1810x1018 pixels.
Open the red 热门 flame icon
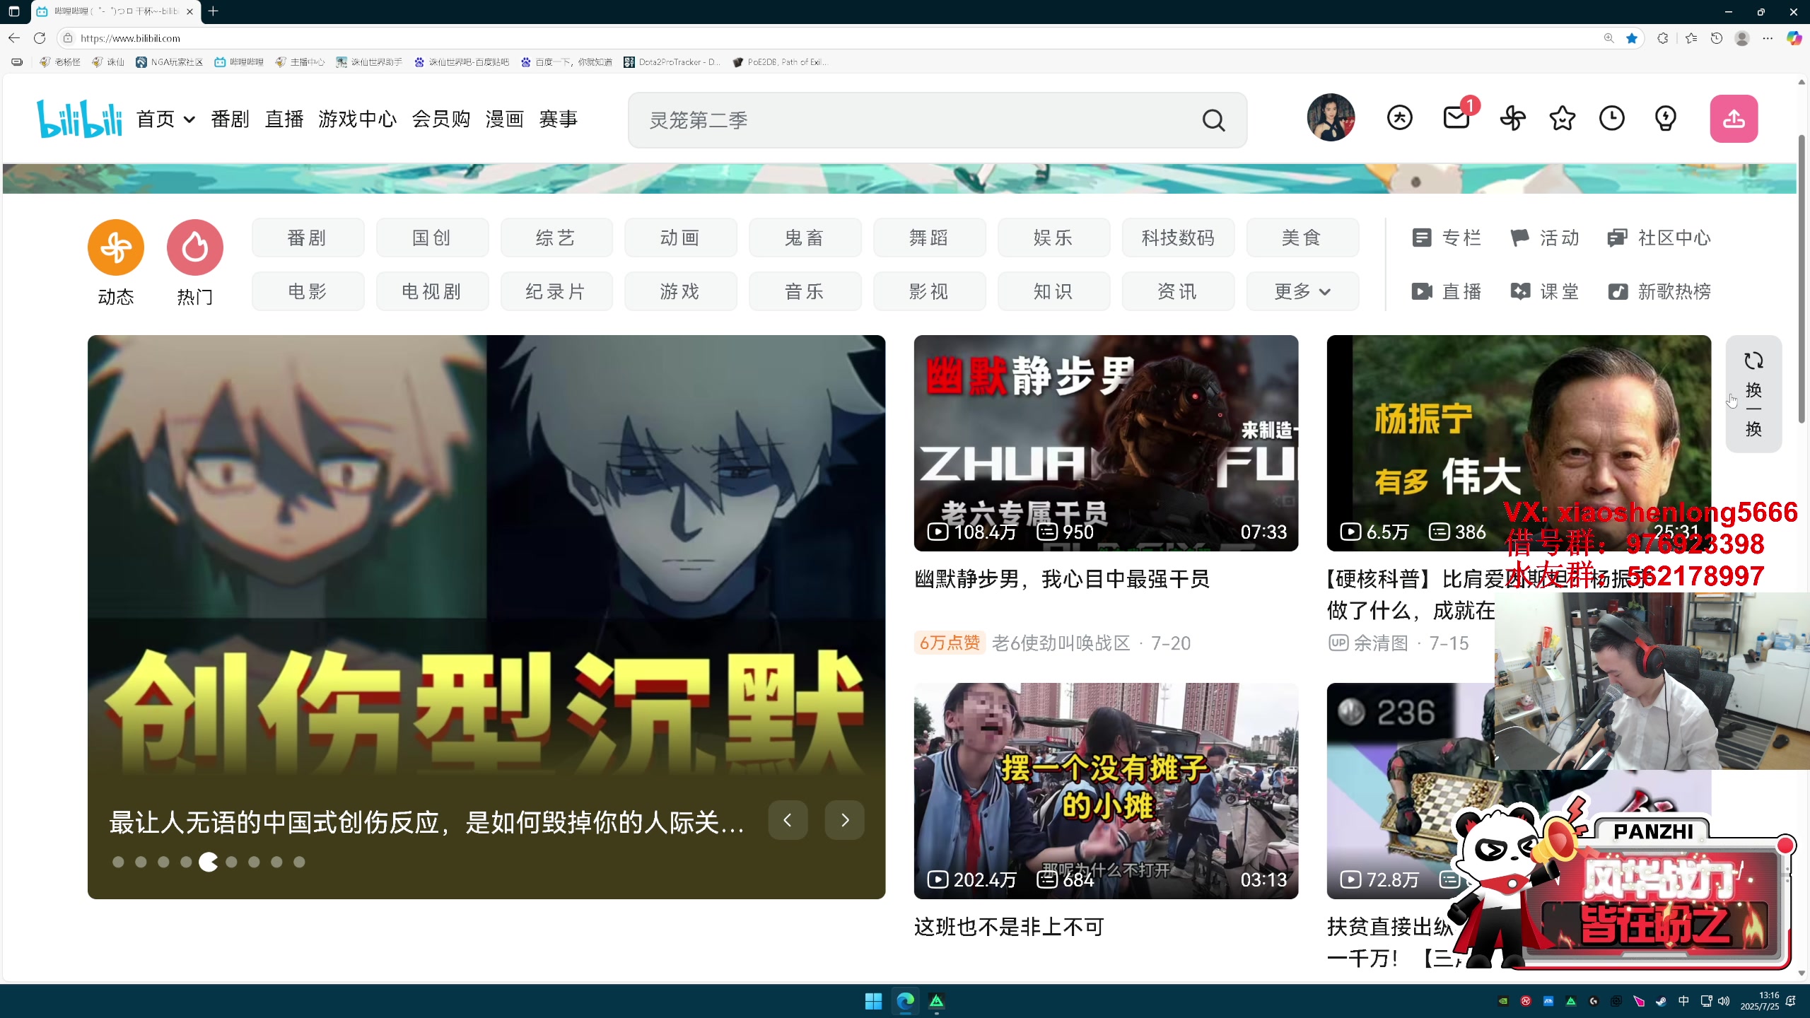click(195, 247)
